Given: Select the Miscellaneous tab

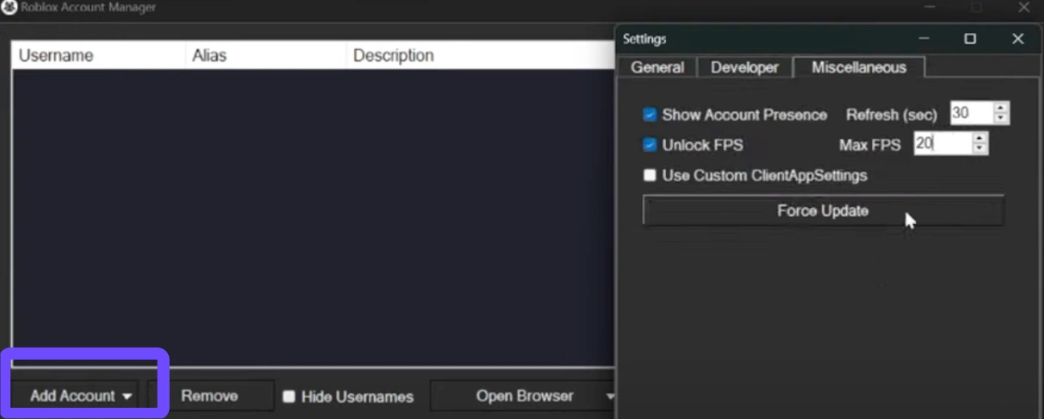Looking at the screenshot, I should point(858,67).
